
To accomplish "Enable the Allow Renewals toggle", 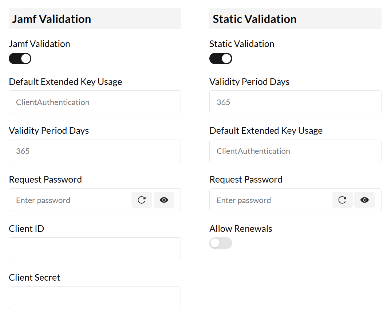I will tap(221, 243).
